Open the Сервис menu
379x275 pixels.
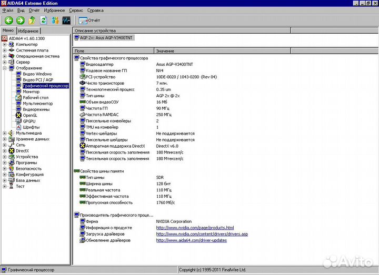(x=76, y=11)
